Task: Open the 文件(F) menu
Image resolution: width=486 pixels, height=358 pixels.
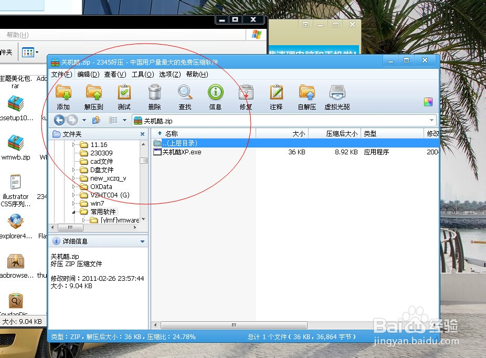Action: click(62, 75)
